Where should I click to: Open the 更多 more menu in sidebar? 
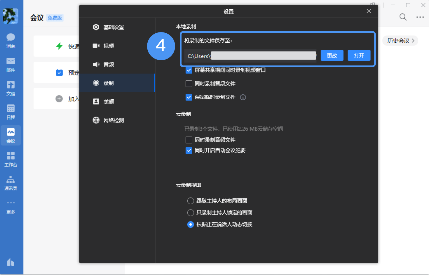click(11, 206)
